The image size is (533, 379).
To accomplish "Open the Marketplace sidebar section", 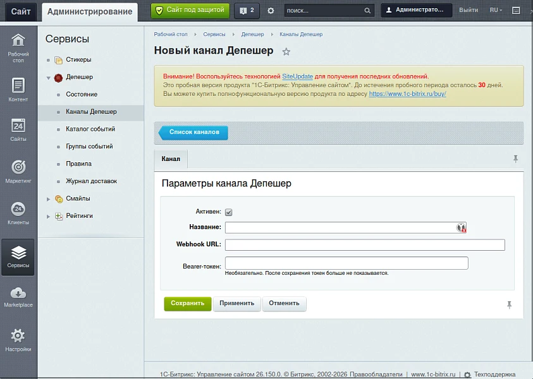I will (18, 297).
